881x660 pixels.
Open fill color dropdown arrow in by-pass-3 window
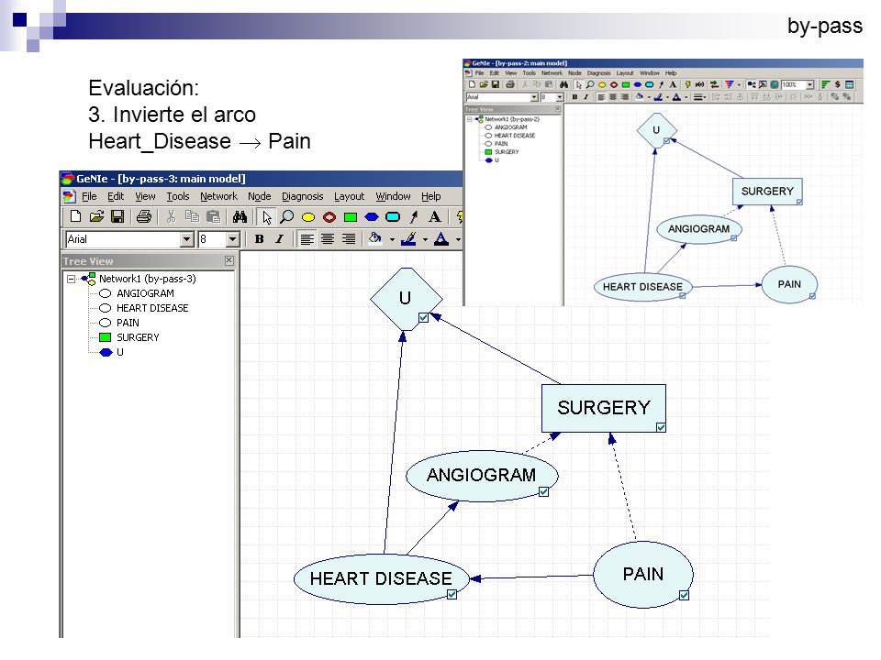click(x=392, y=239)
